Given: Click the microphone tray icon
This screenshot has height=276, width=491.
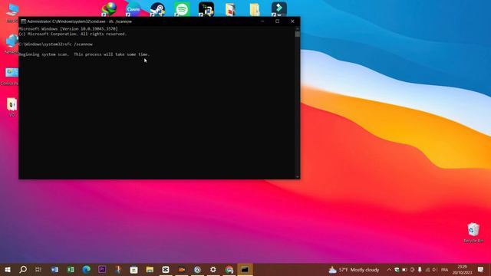Looking at the screenshot, I should [x=420, y=270].
